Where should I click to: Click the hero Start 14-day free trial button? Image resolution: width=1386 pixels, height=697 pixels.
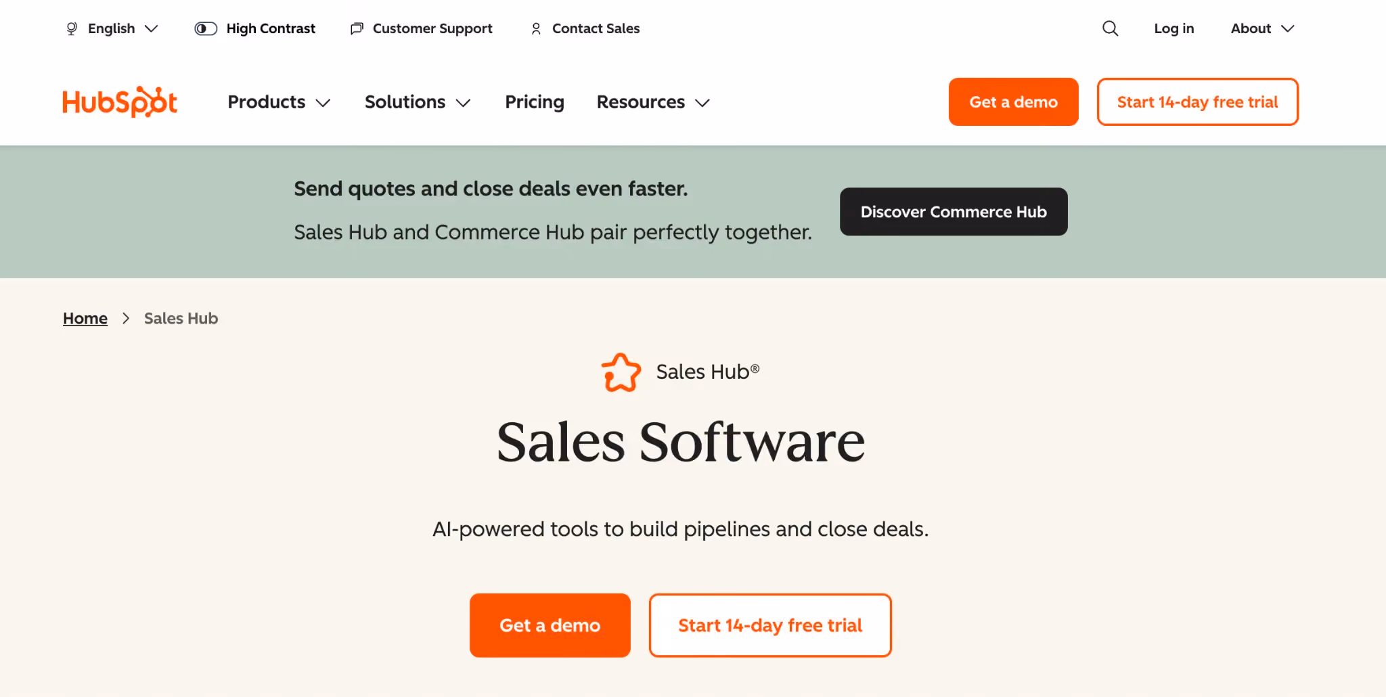pos(770,625)
